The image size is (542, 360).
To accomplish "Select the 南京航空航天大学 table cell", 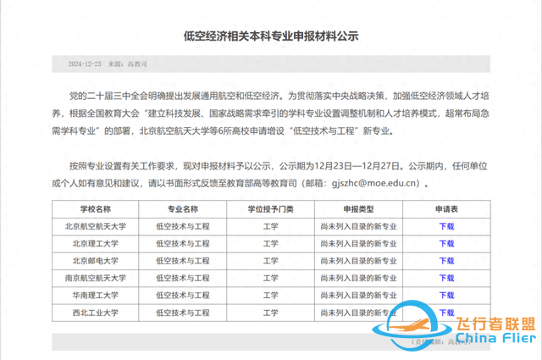I will pyautogui.click(x=96, y=279).
